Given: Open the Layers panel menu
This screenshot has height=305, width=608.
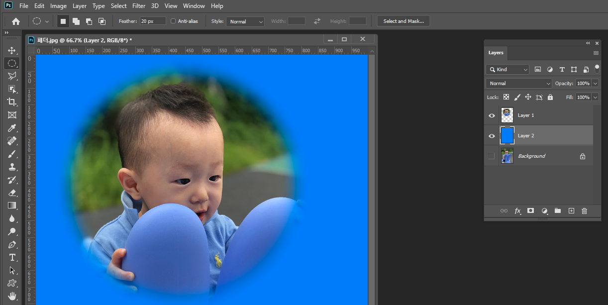Looking at the screenshot, I should click(596, 53).
